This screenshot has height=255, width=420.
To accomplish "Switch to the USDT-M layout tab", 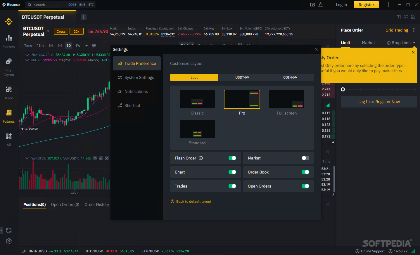I will coord(242,77).
